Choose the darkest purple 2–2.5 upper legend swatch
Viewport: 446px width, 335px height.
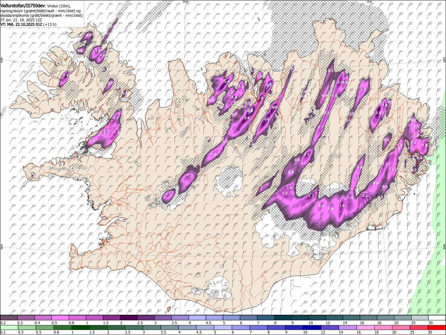(x=128, y=318)
